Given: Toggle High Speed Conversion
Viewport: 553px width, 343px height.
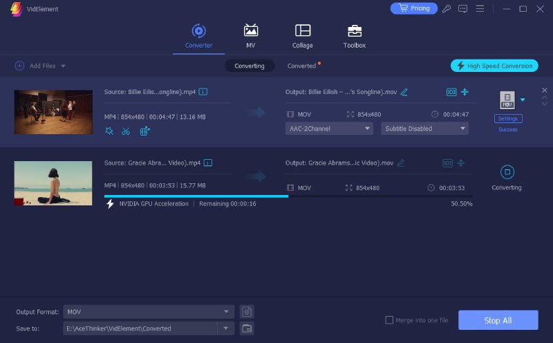Looking at the screenshot, I should click(494, 66).
